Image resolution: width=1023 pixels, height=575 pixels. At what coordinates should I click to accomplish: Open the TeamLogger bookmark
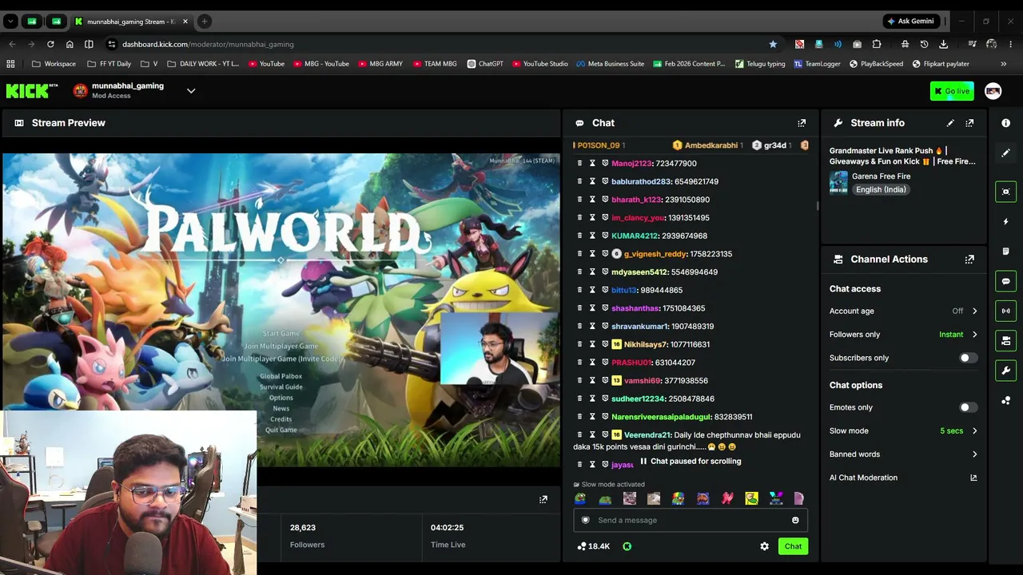pos(817,64)
